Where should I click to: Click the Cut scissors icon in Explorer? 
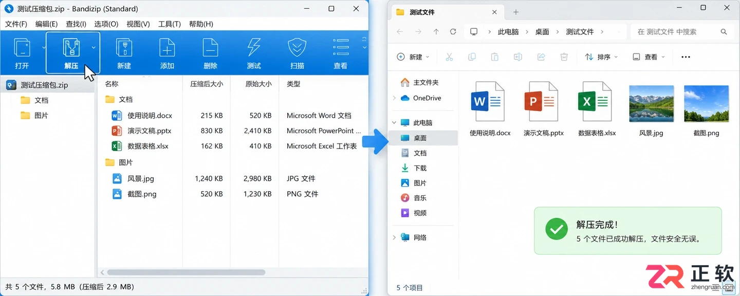point(449,57)
